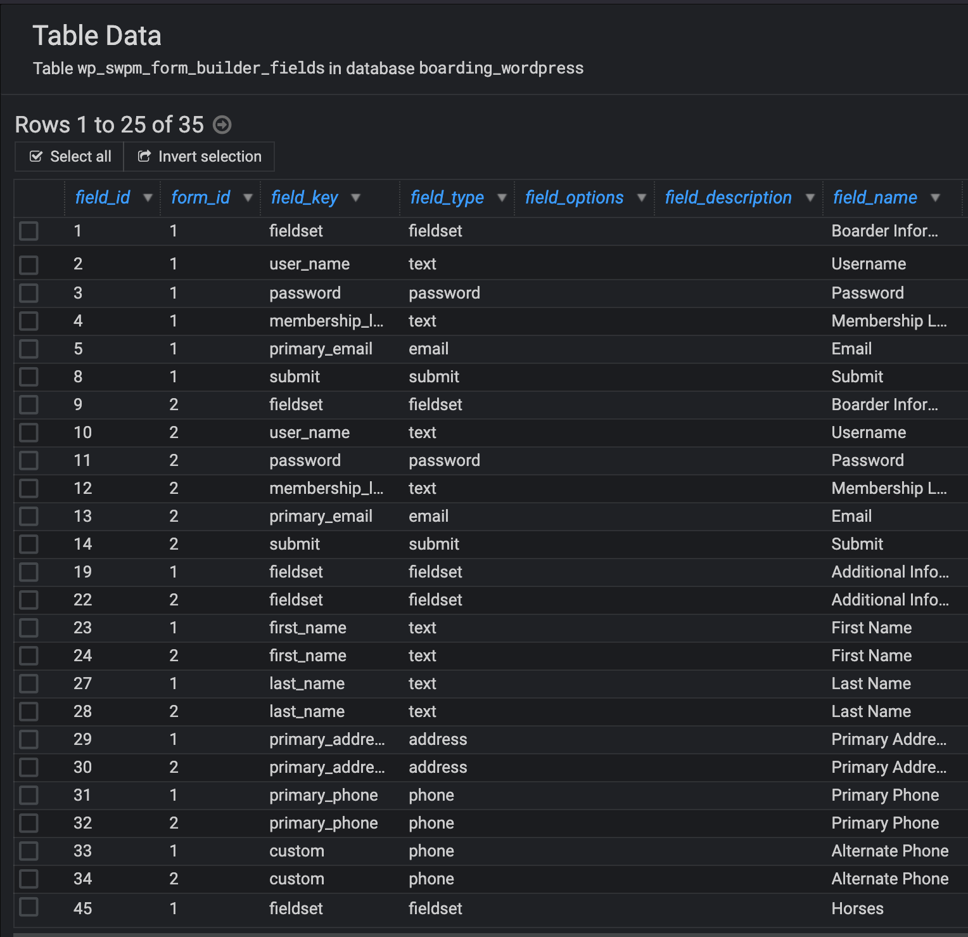Expand the field_options column filter arrow
Image resolution: width=968 pixels, height=937 pixels.
tap(641, 198)
